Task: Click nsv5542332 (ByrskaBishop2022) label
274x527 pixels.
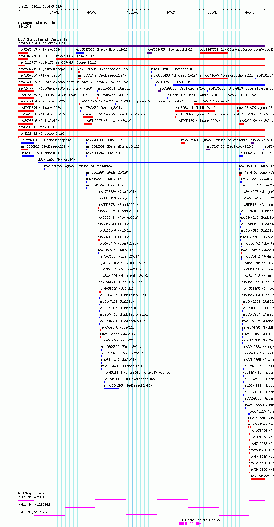Action: point(113,146)
